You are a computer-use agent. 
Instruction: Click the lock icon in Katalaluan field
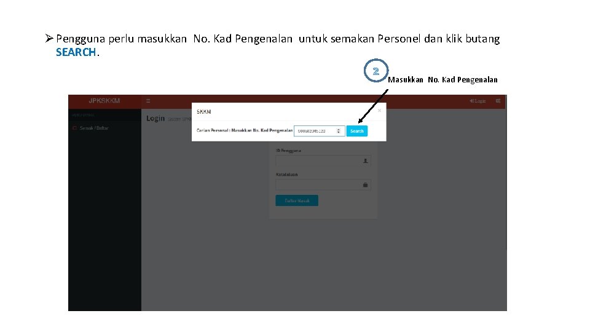coord(365,185)
